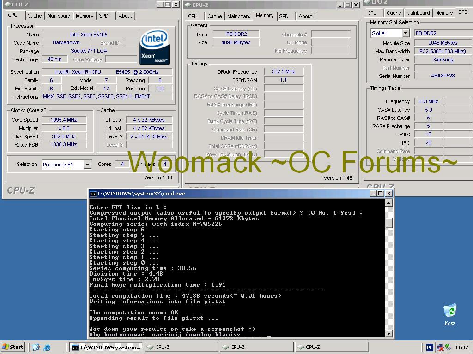Viewport: 473px width, 354px height.
Task: Click the PL language indicator in the tray
Action: (x=429, y=348)
